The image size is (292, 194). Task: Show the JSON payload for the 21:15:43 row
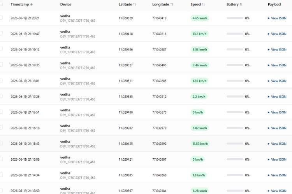point(277,144)
